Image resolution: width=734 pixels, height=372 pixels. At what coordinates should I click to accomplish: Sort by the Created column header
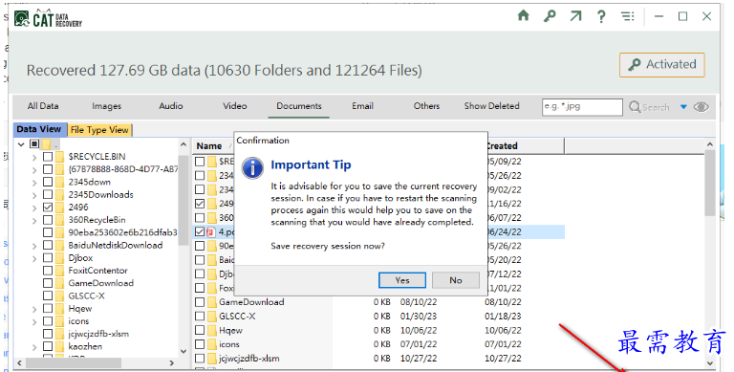coord(502,146)
